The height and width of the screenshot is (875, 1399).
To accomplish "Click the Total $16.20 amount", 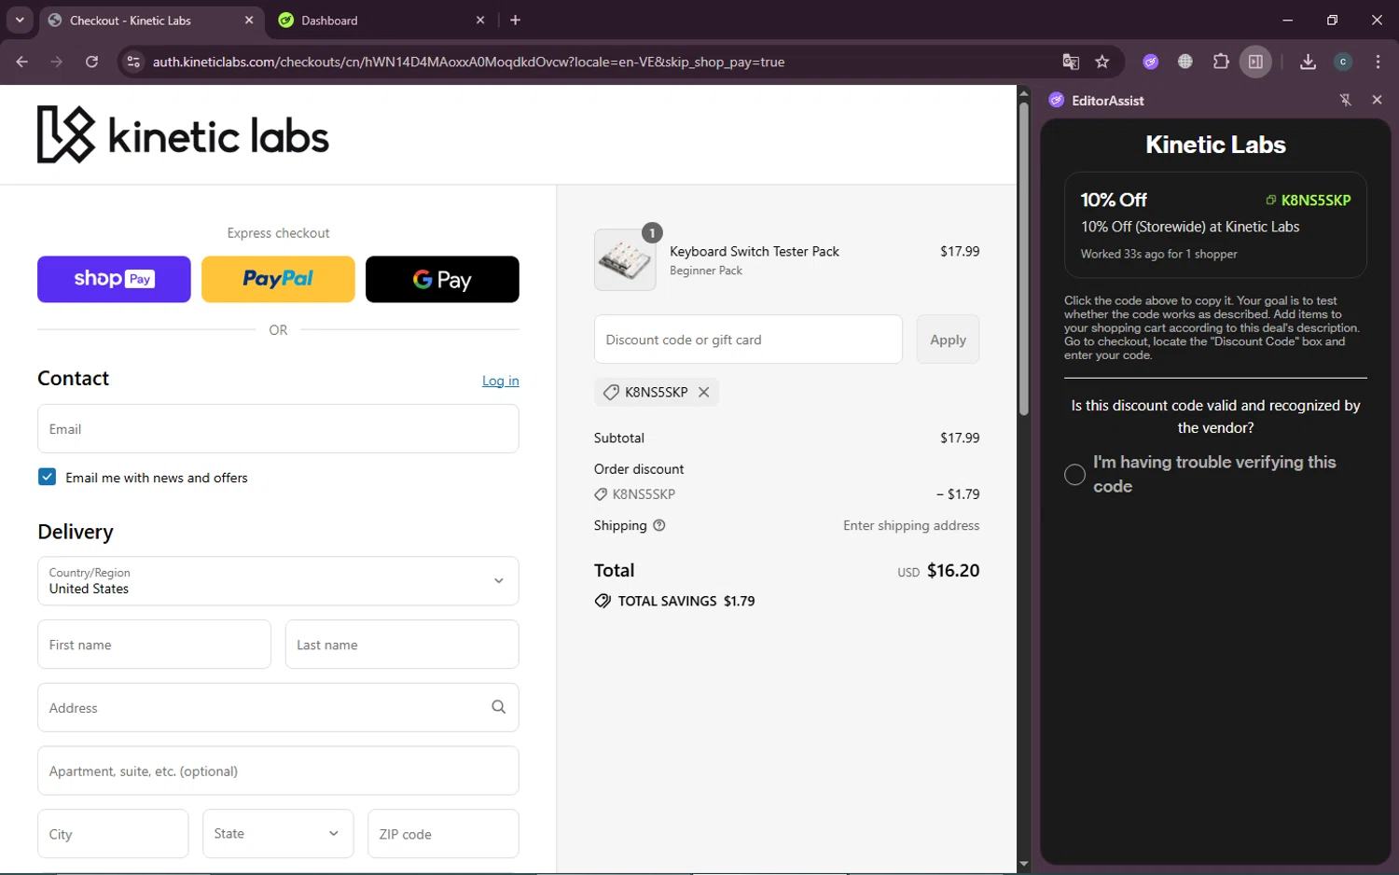I will click(953, 571).
